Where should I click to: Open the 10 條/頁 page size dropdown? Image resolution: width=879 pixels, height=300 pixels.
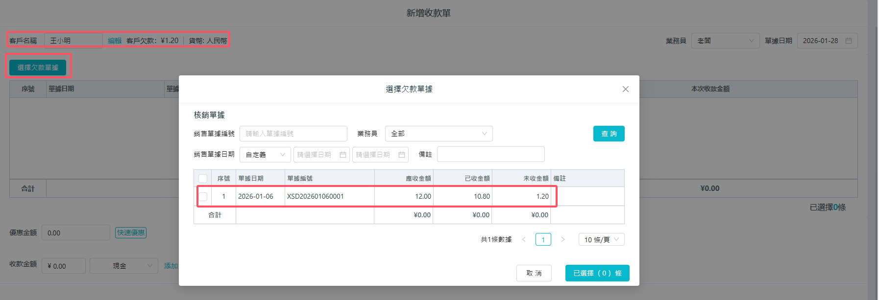(x=601, y=239)
